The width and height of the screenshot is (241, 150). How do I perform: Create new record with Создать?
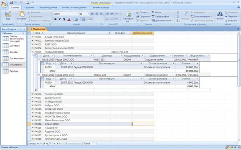point(142,12)
